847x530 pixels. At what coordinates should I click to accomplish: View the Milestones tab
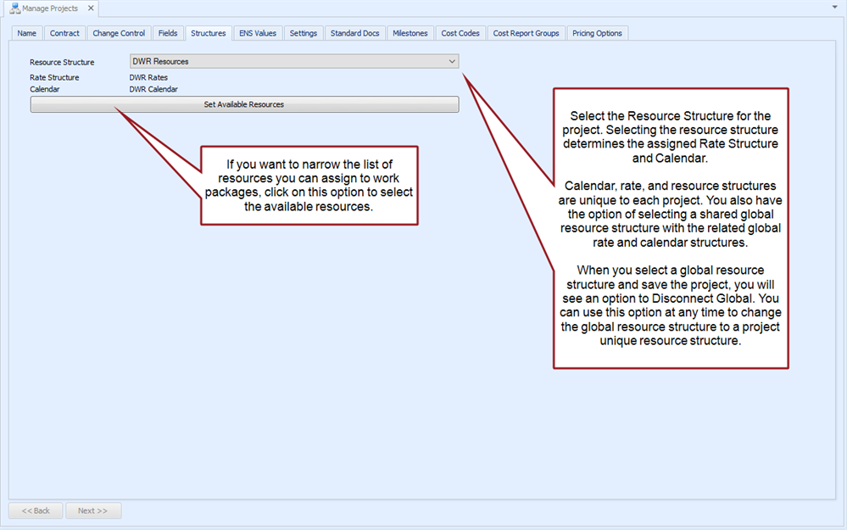pos(410,33)
